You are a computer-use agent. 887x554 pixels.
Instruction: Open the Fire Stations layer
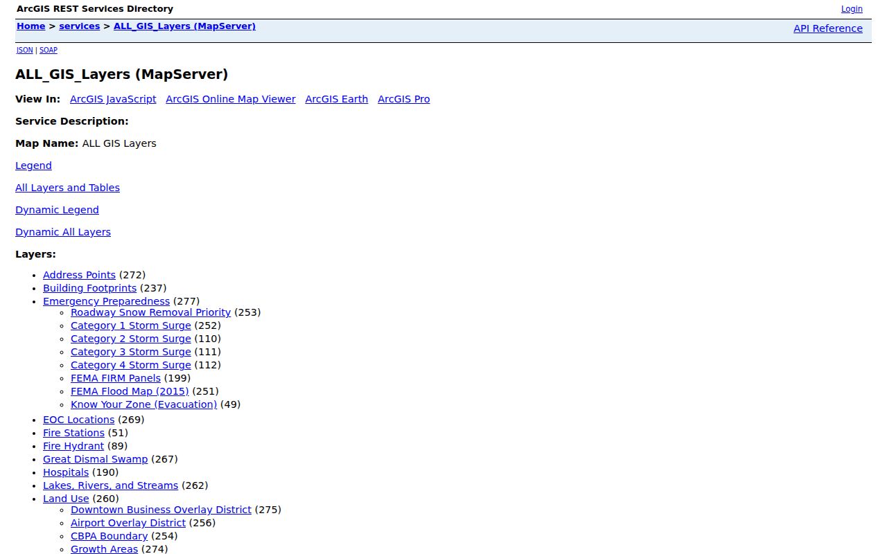tap(73, 433)
